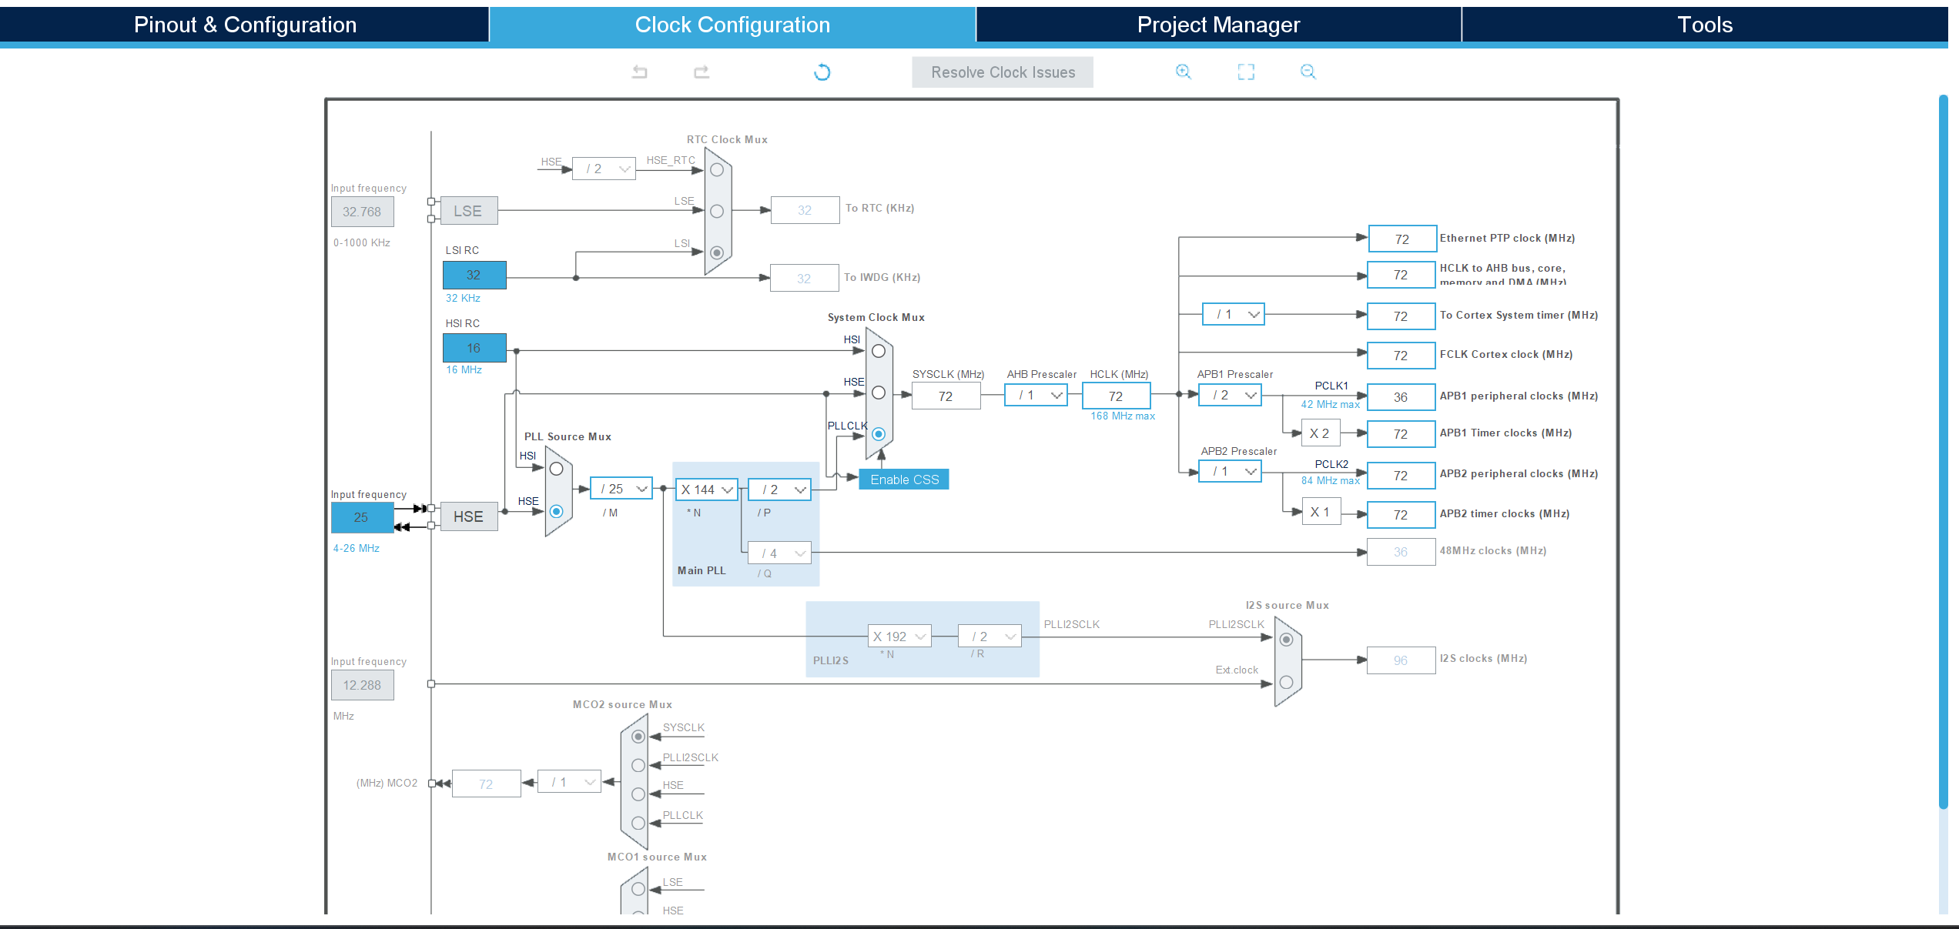Click the reset clock configuration icon
This screenshot has width=1959, height=929.
click(822, 72)
